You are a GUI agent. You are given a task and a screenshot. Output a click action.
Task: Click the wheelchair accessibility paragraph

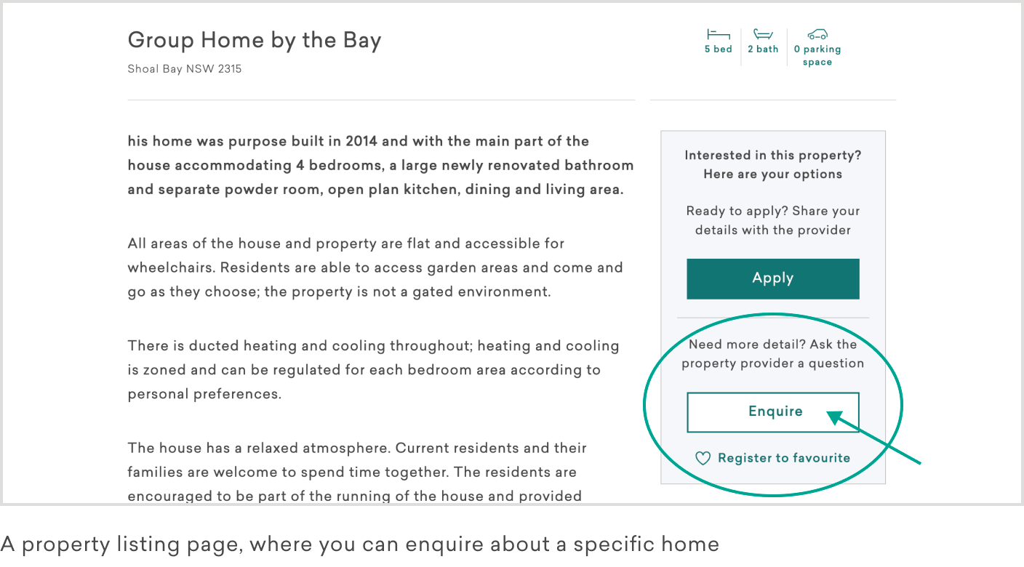(x=375, y=268)
